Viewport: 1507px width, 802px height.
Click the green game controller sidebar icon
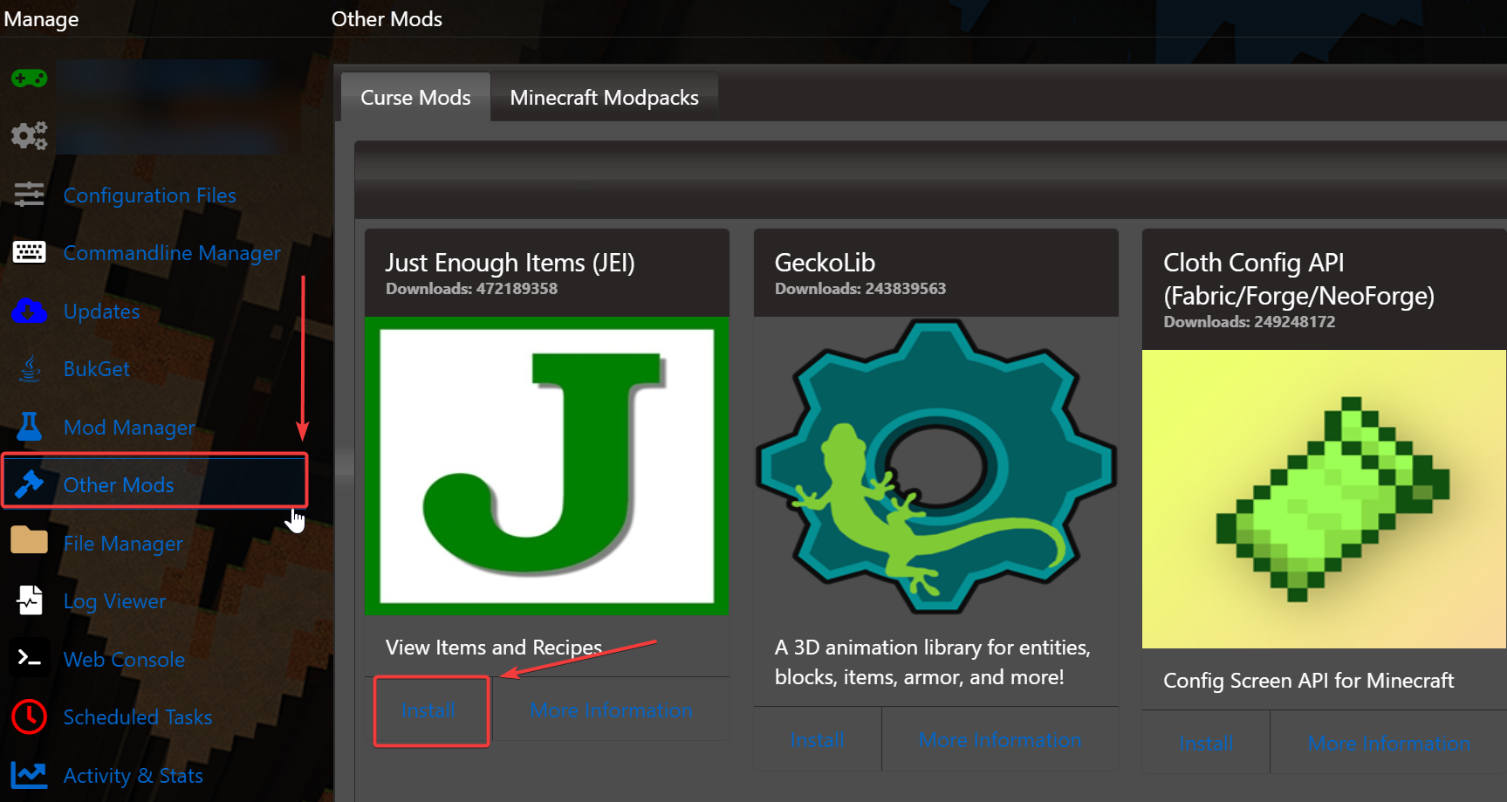point(29,79)
